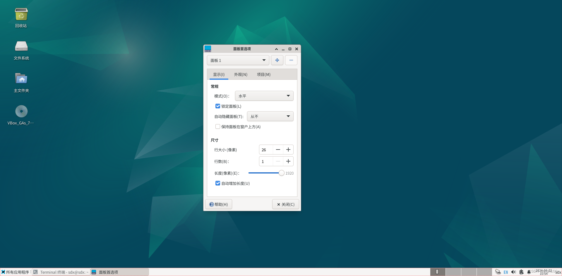Increase 行大小(像素) with plus button
Image resolution: width=562 pixels, height=276 pixels.
click(288, 150)
